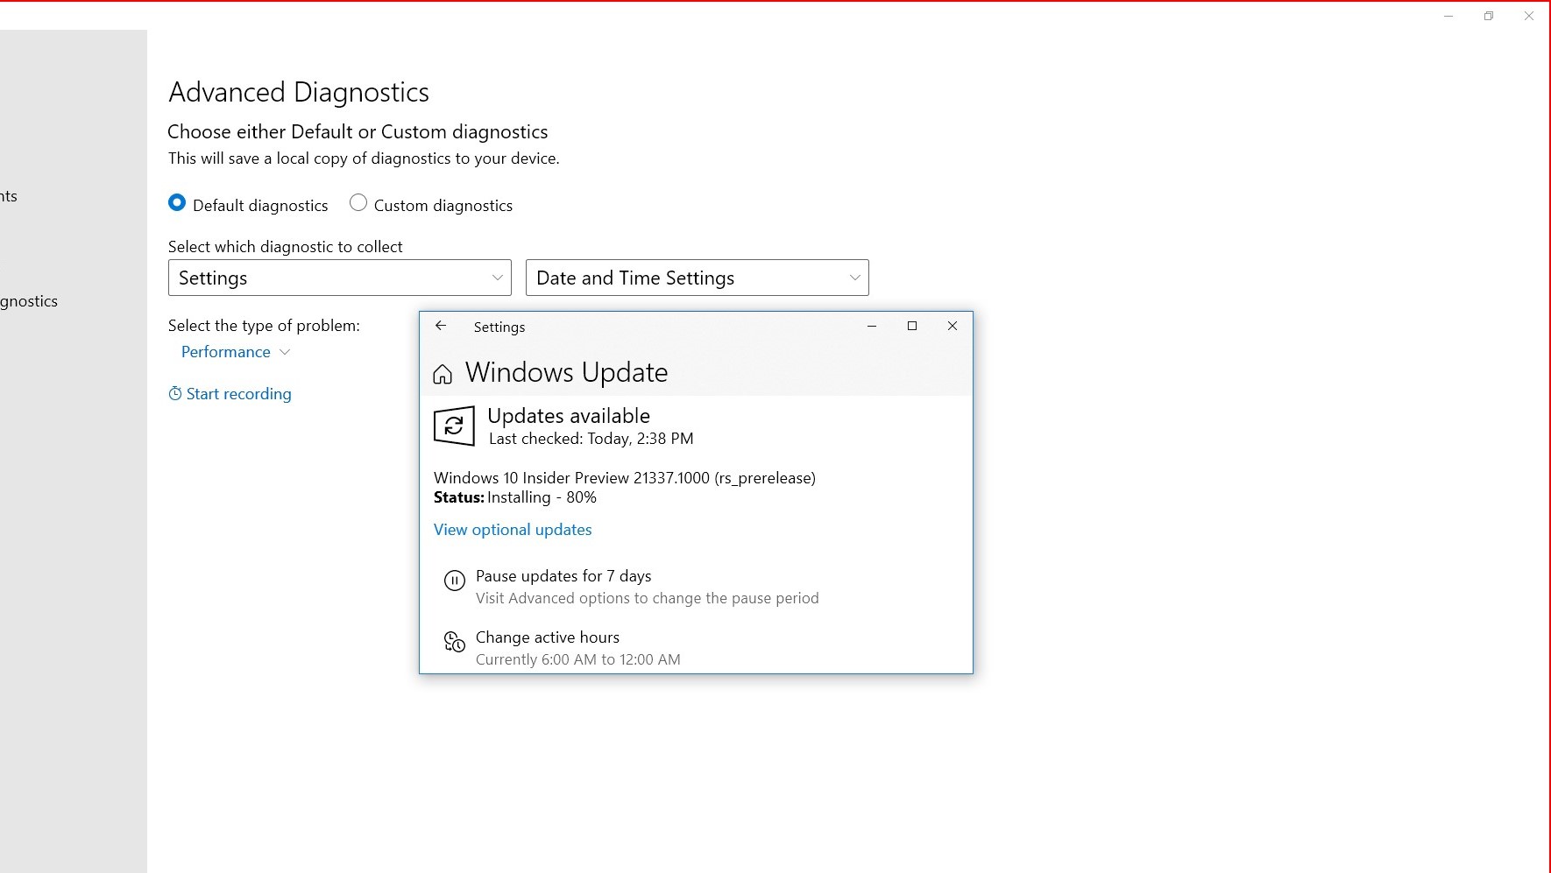Restore down the main app window
Screen dimensions: 1551x873
point(1489,16)
